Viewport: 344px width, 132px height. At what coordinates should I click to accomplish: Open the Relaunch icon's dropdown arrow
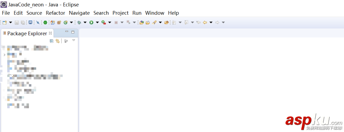point(134,22)
